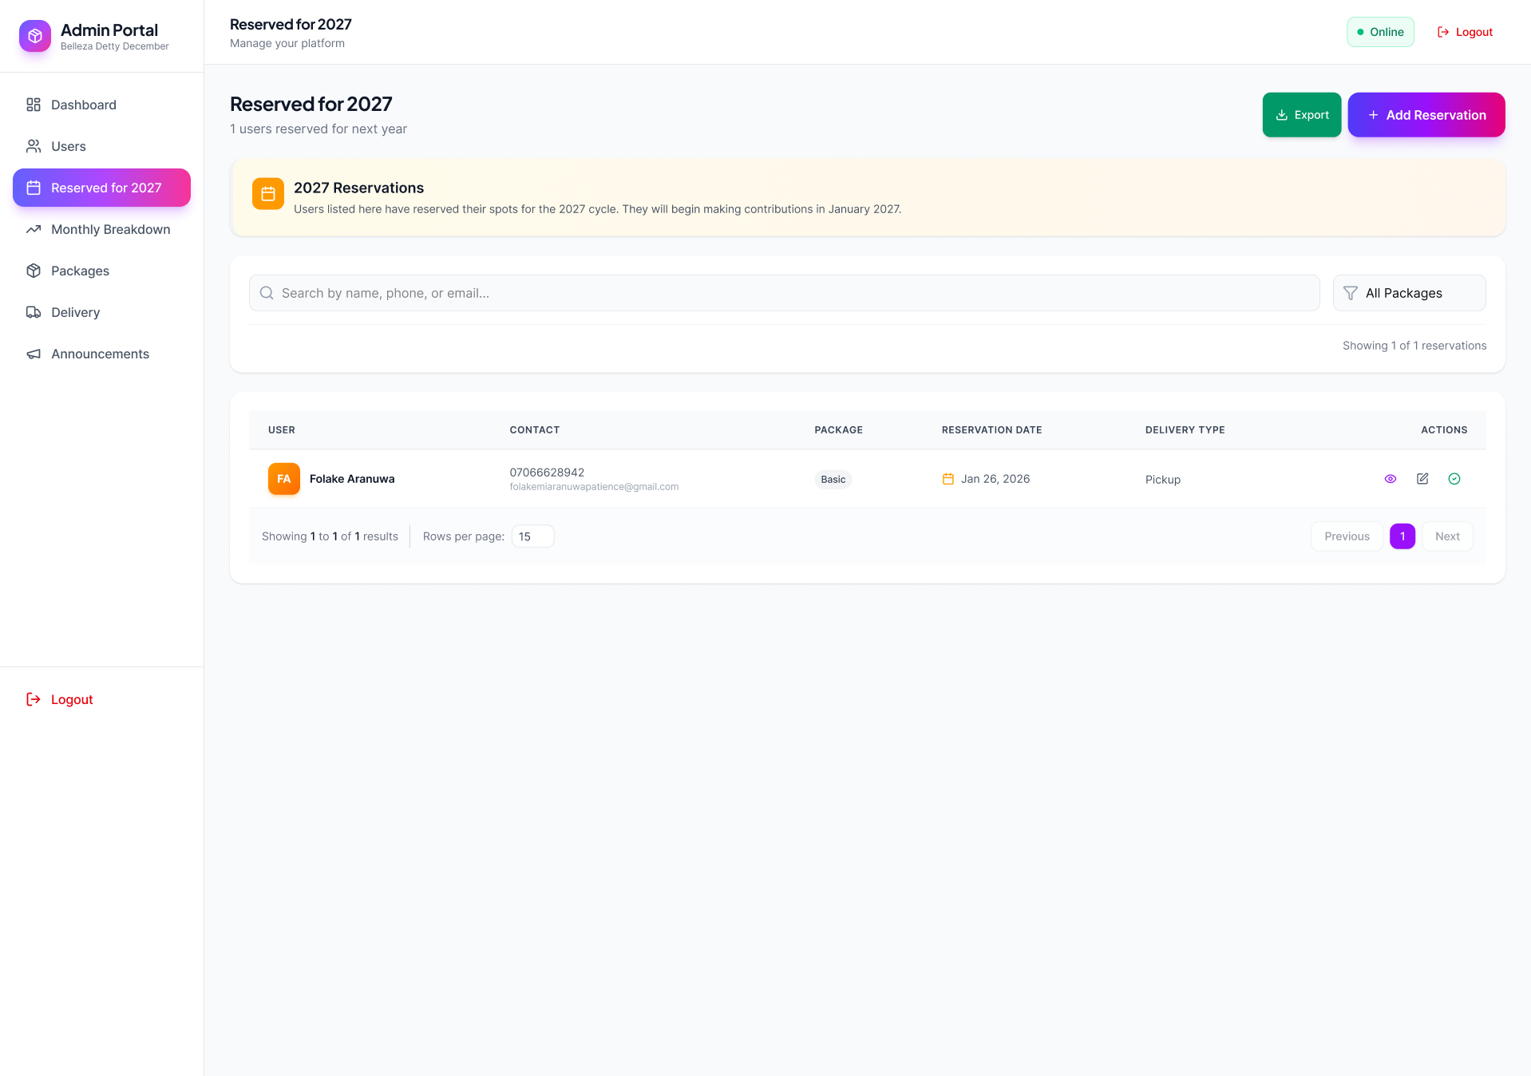
Task: Open the Packages sidebar section
Action: coord(80,271)
